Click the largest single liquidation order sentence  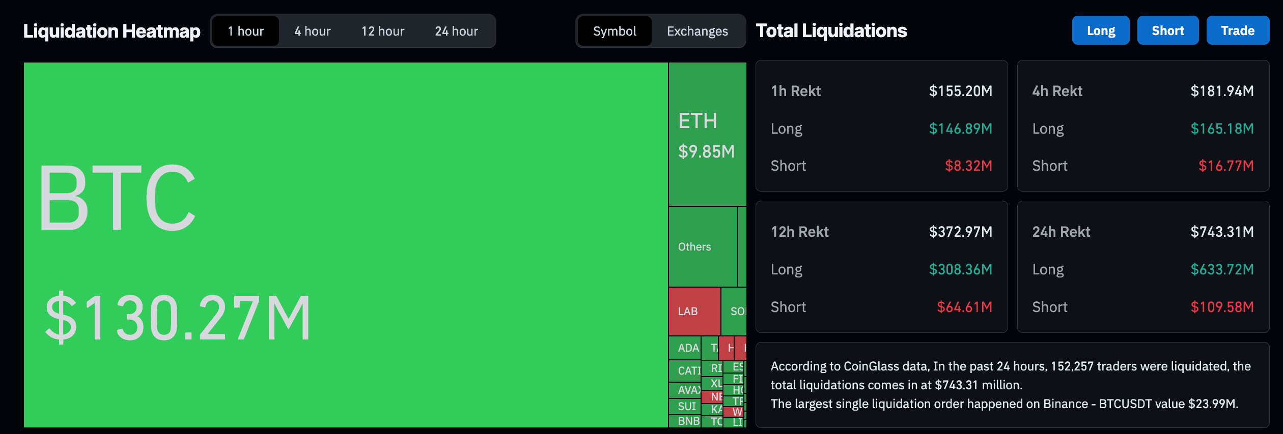pyautogui.click(x=1004, y=404)
